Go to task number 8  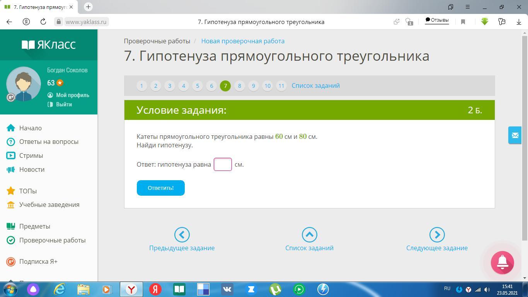click(239, 86)
